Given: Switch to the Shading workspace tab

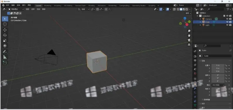Looking at the screenshot, I should pos(92,6).
